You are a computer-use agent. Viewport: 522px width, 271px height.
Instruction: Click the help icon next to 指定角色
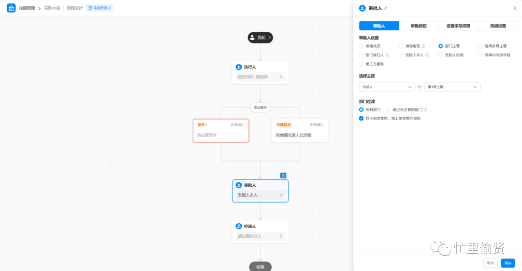click(x=423, y=46)
